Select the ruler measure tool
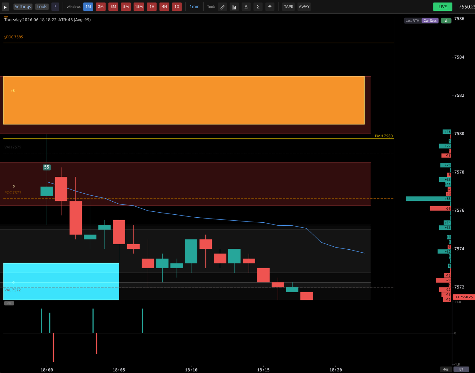475x373 pixels. (222, 7)
